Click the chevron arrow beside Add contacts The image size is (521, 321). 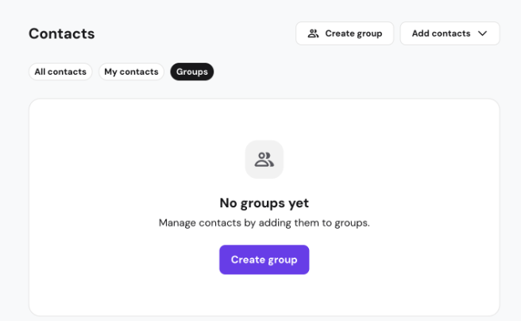coord(482,33)
